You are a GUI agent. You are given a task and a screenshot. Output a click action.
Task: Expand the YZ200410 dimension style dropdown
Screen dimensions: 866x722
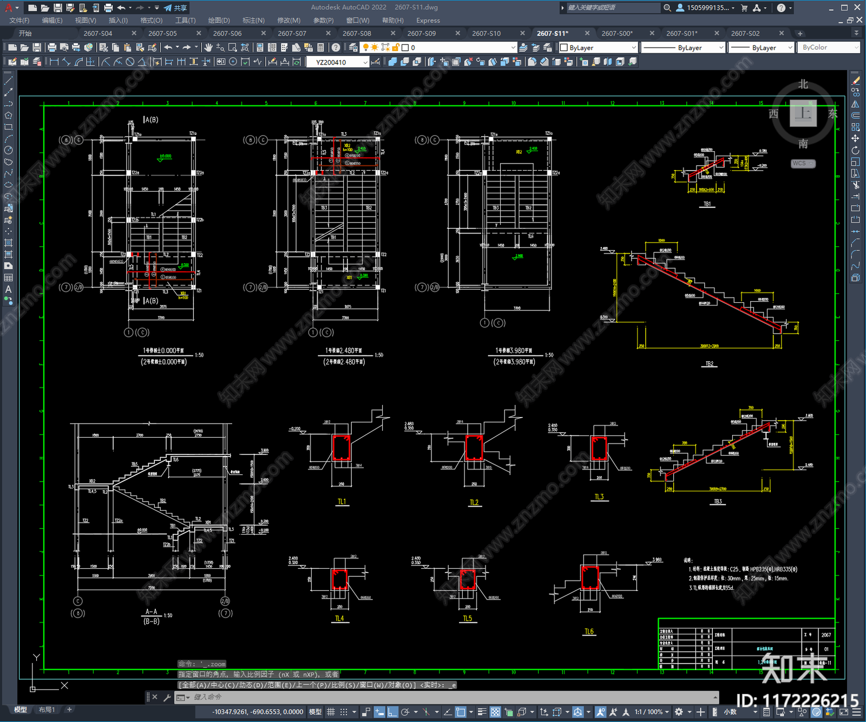365,62
